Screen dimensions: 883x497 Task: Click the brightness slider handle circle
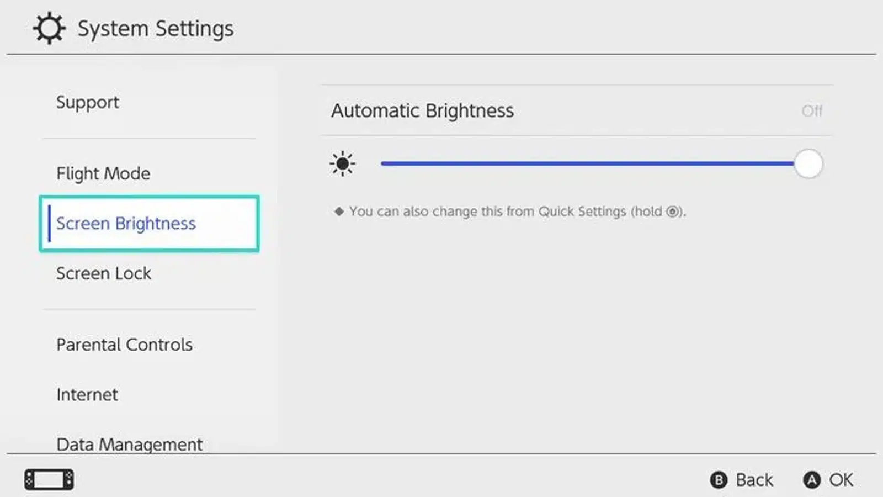[808, 163]
